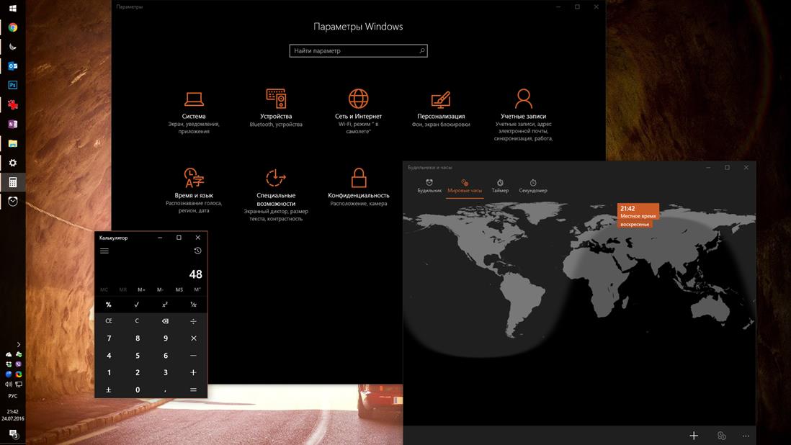Click digit 5 in Calculator
Screen dimensions: 791x445
[x=137, y=355]
